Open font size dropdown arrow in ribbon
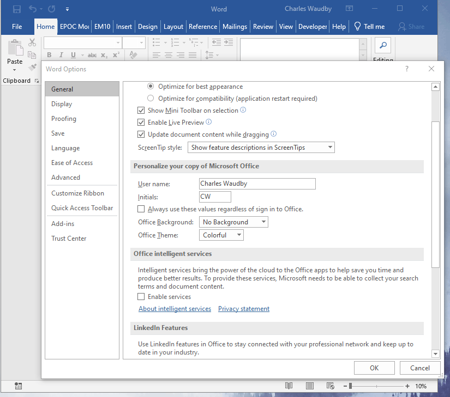450x397 pixels. [141, 42]
